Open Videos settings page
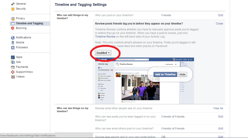The image size is (248, 138). coord(20,77)
